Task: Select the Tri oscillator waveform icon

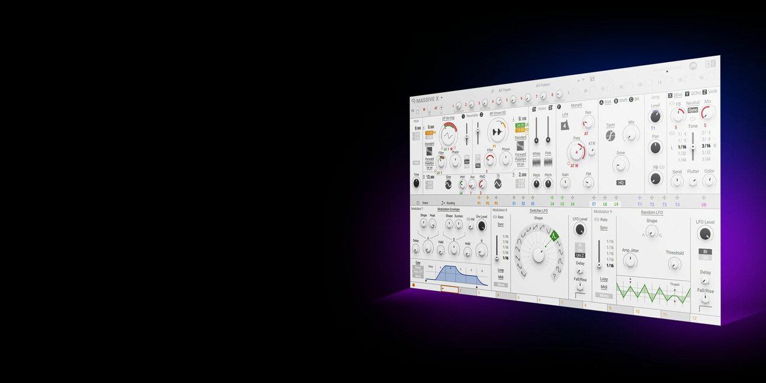Action: [498, 184]
